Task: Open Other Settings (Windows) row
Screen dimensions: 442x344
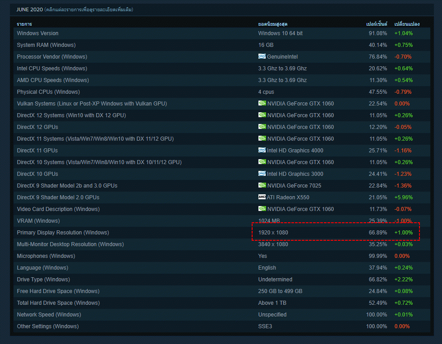Action: pyautogui.click(x=222, y=326)
